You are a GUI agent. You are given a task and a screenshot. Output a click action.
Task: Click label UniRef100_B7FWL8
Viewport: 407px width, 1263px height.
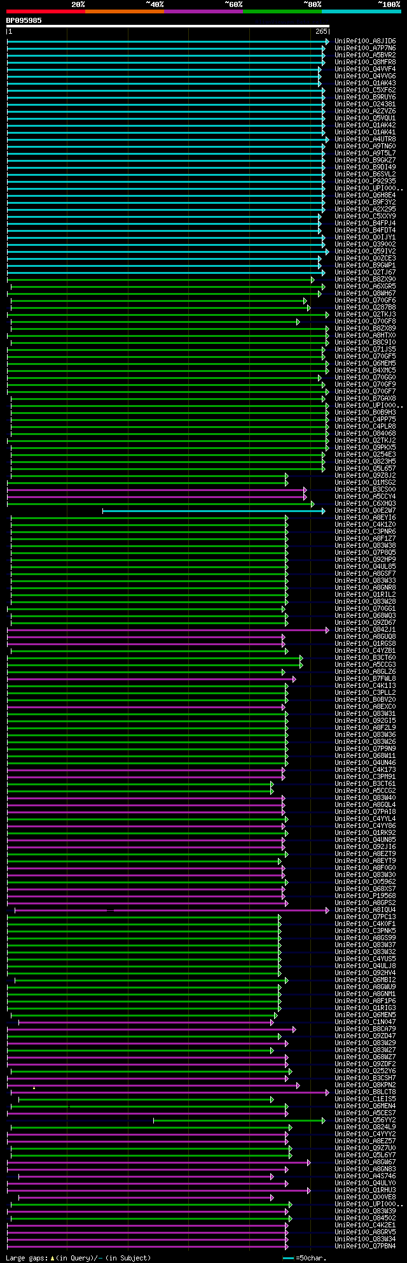pos(365,679)
